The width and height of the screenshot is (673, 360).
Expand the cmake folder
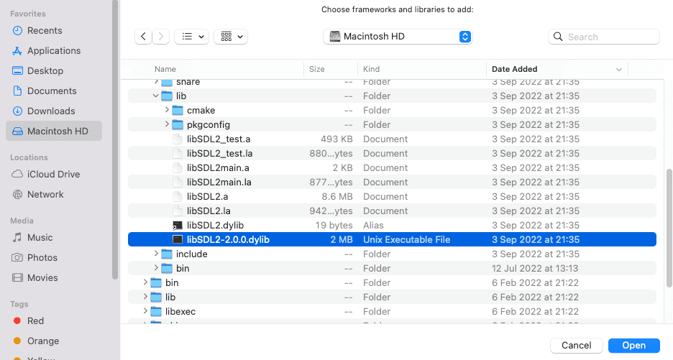tap(168, 111)
